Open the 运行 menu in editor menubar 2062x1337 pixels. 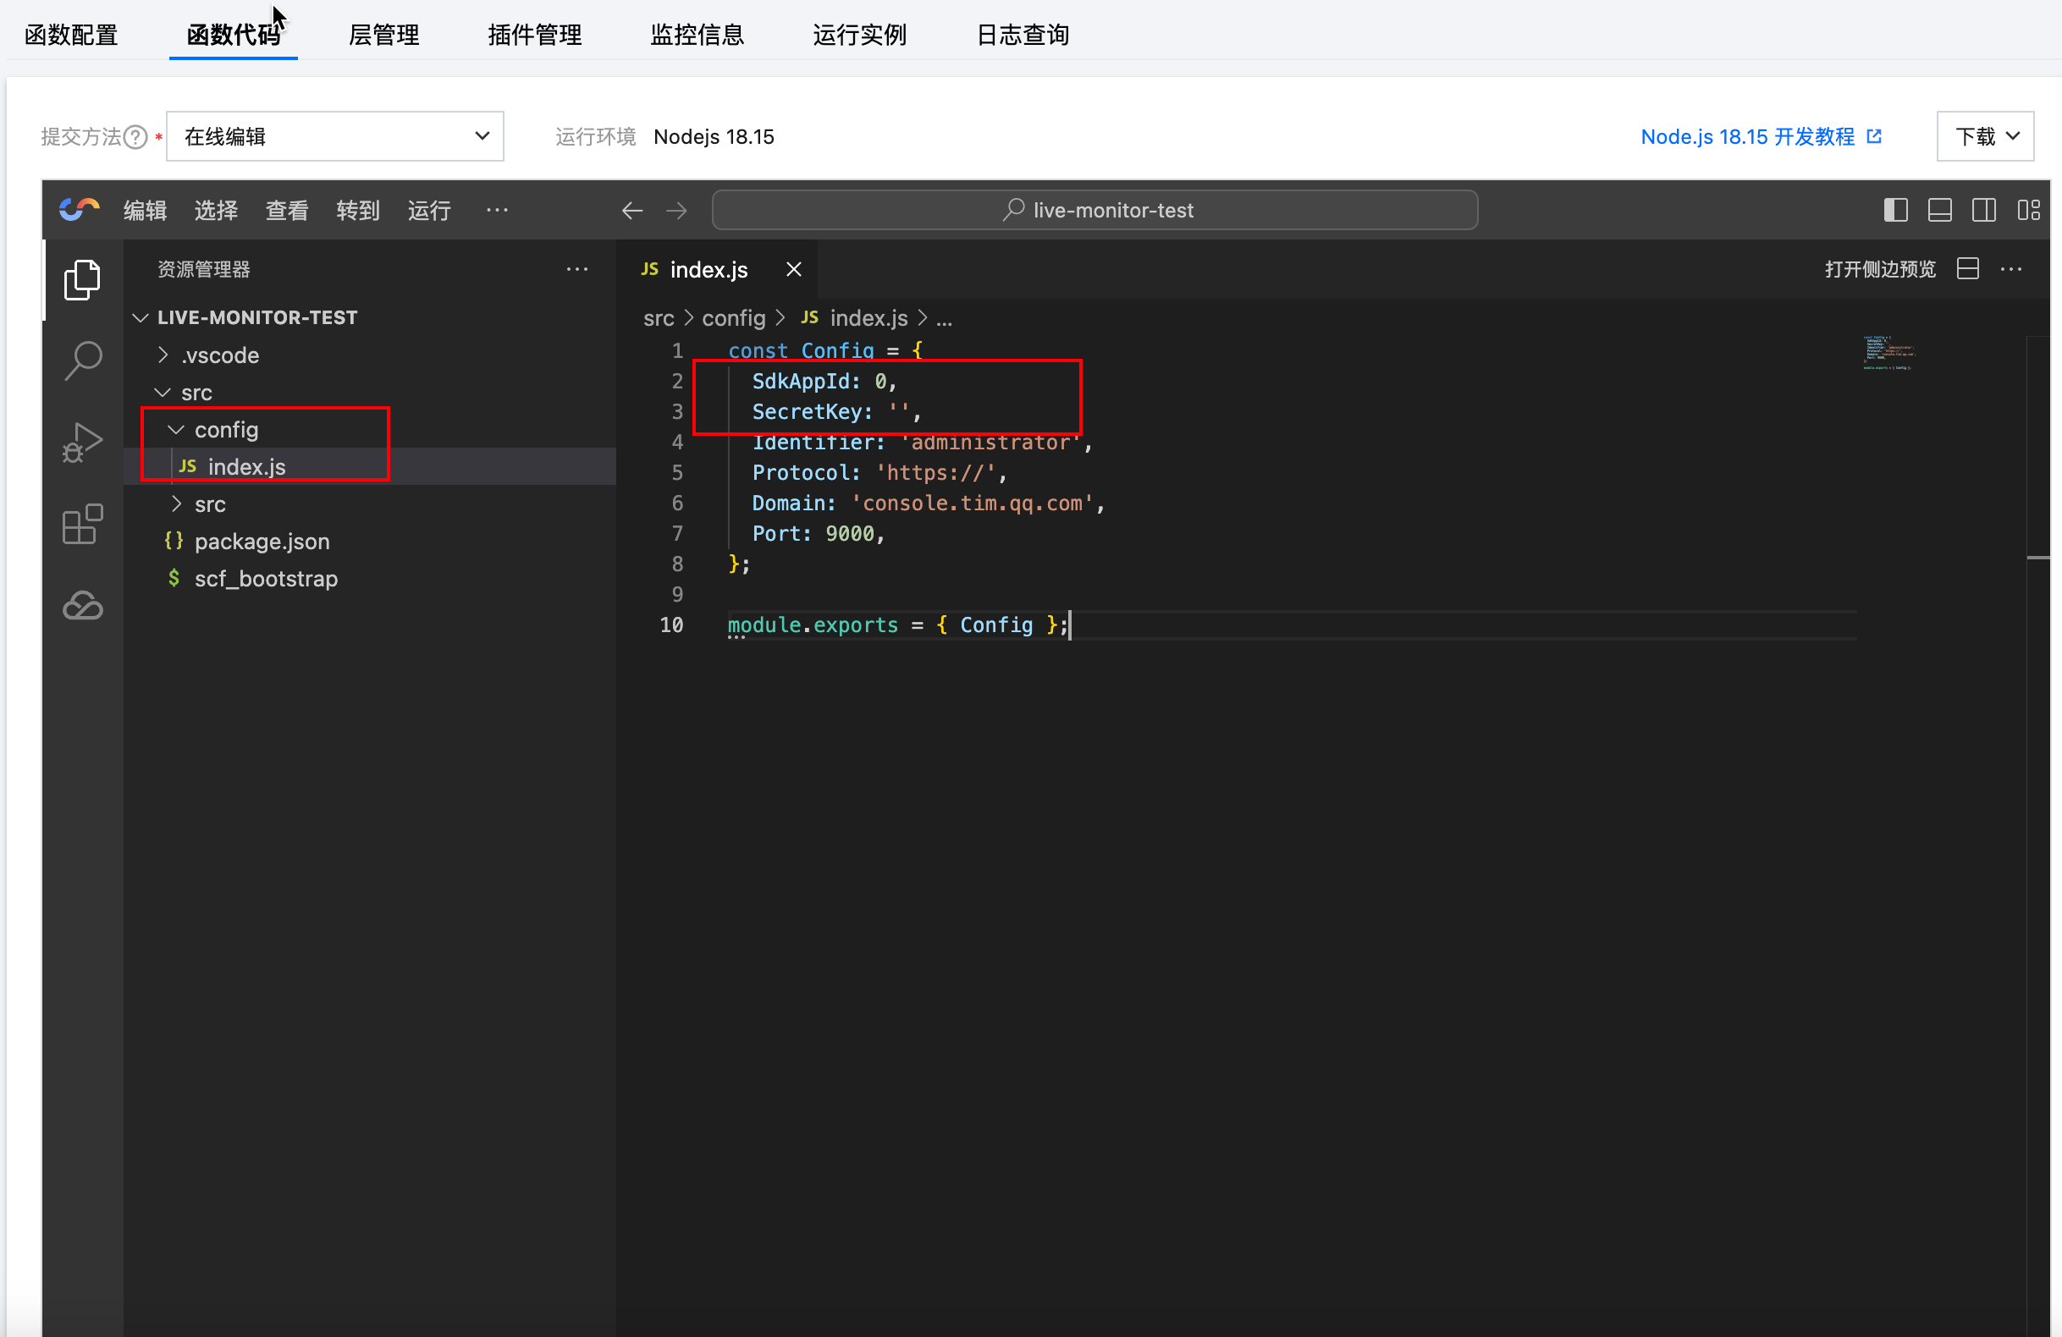[x=429, y=211]
